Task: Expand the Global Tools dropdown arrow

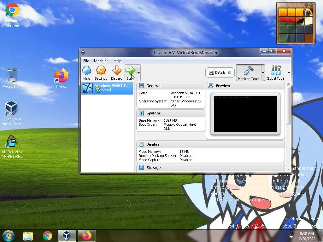Action: [289, 73]
